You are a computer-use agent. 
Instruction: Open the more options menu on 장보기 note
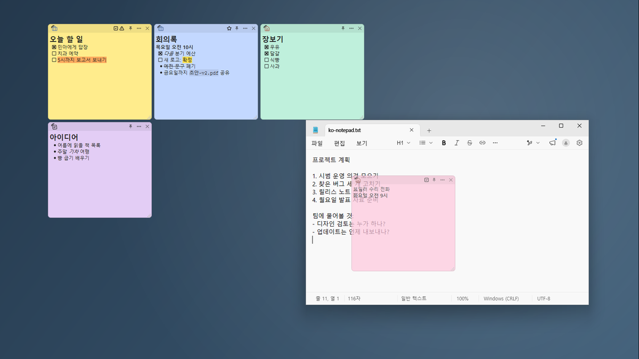[x=351, y=28]
